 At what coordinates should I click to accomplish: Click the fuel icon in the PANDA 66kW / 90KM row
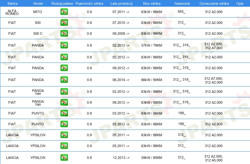point(64,80)
